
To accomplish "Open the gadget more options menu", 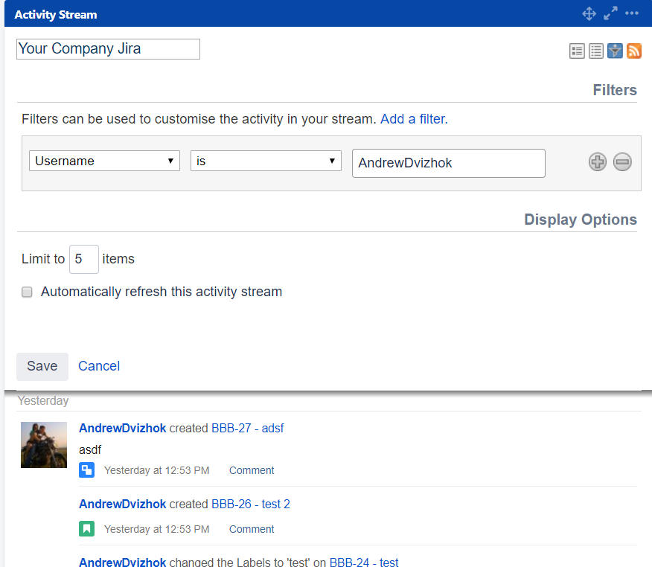I will 632,13.
